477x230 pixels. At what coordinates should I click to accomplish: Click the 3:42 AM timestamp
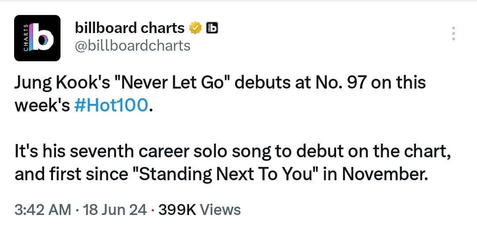pos(43,210)
